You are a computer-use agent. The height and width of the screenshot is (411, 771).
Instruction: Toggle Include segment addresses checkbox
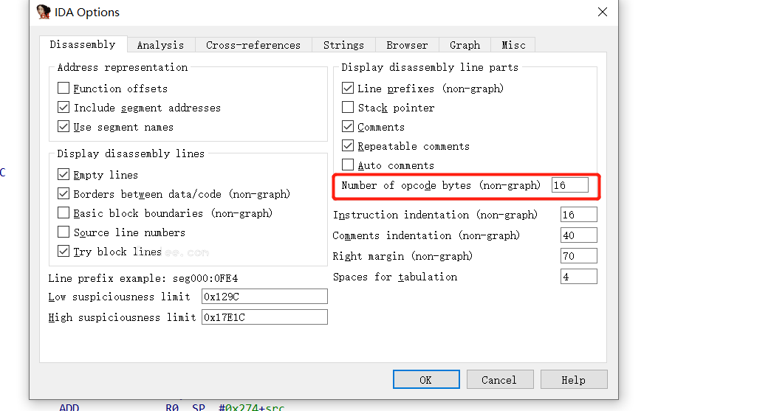coord(64,107)
